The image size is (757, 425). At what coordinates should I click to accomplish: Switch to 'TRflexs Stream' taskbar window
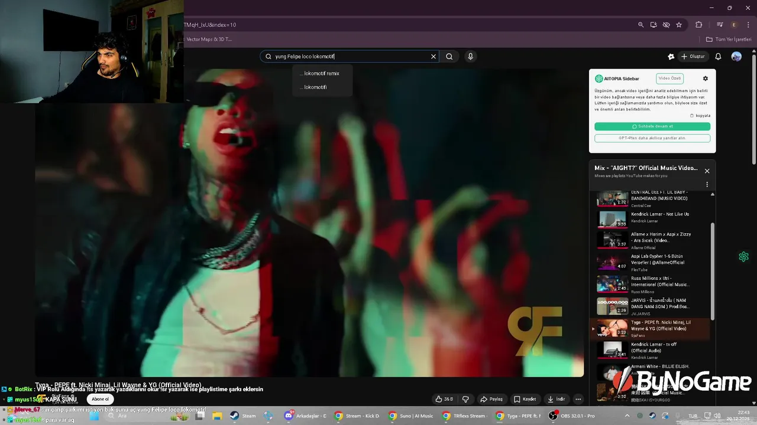[465, 416]
